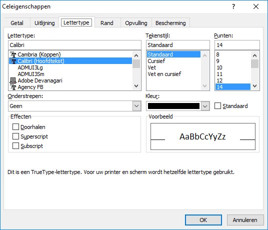Switch to the Rand tab
This screenshot has height=230, width=268.
click(x=107, y=23)
